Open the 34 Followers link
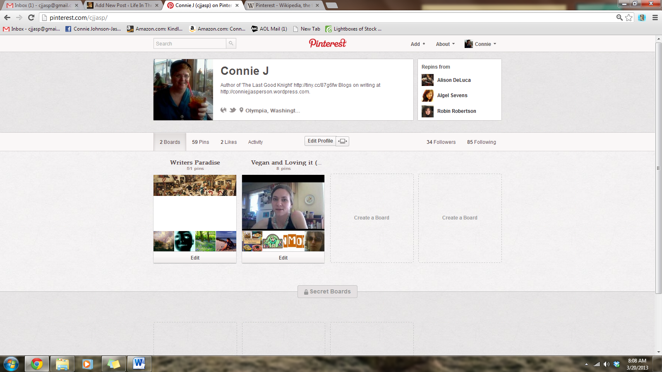Viewport: 662px width, 372px height. 441,142
